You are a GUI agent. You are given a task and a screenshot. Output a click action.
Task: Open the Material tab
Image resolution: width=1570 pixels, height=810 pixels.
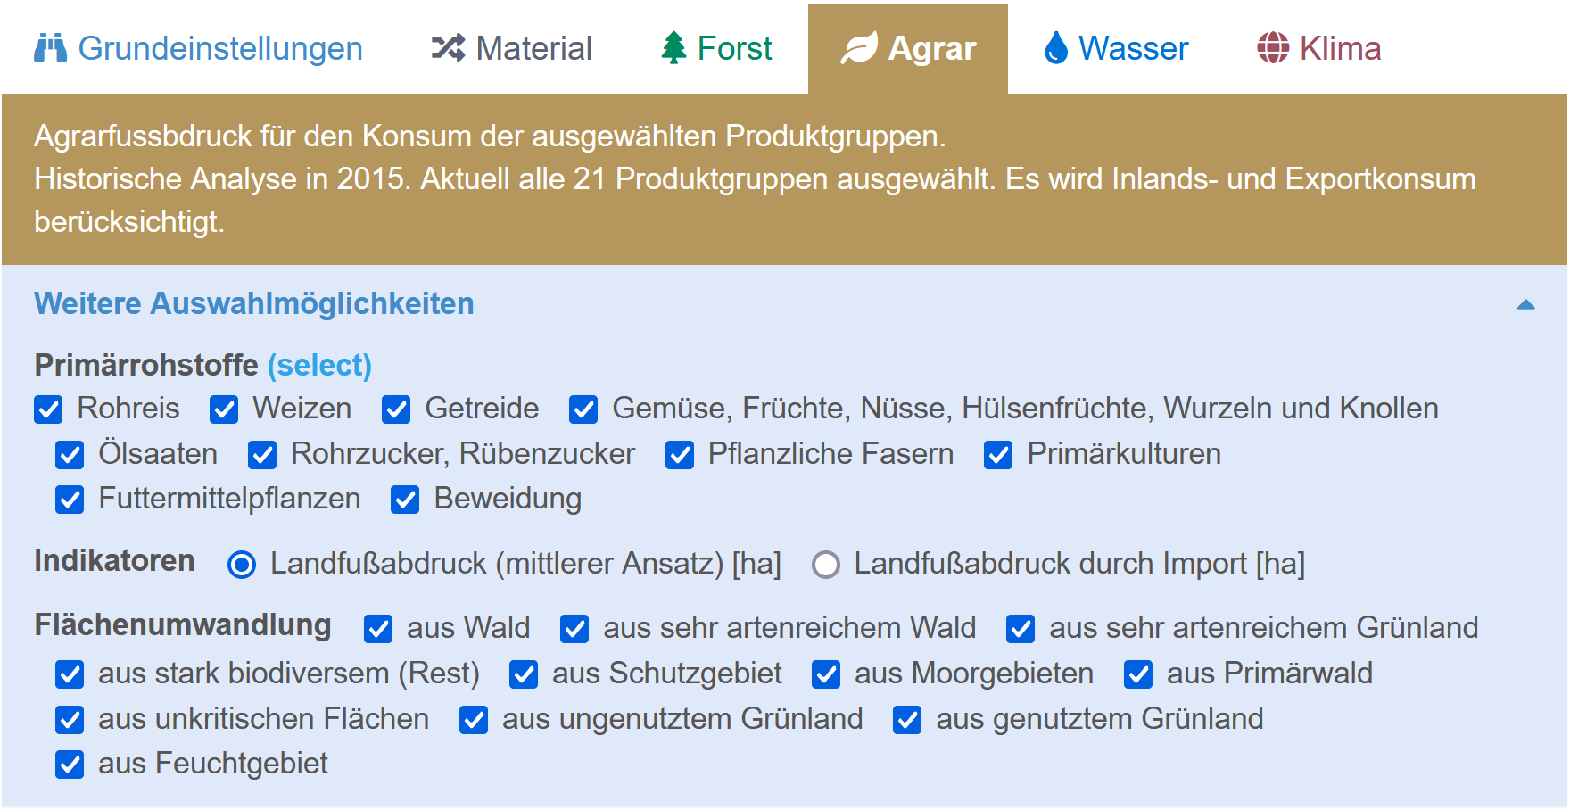coord(511,48)
